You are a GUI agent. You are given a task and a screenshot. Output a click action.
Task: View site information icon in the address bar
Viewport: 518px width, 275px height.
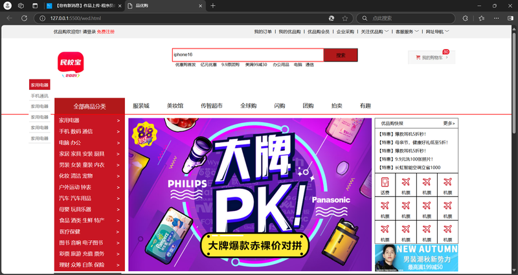42,19
